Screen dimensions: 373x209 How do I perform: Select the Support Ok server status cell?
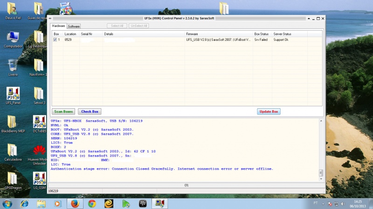click(281, 39)
